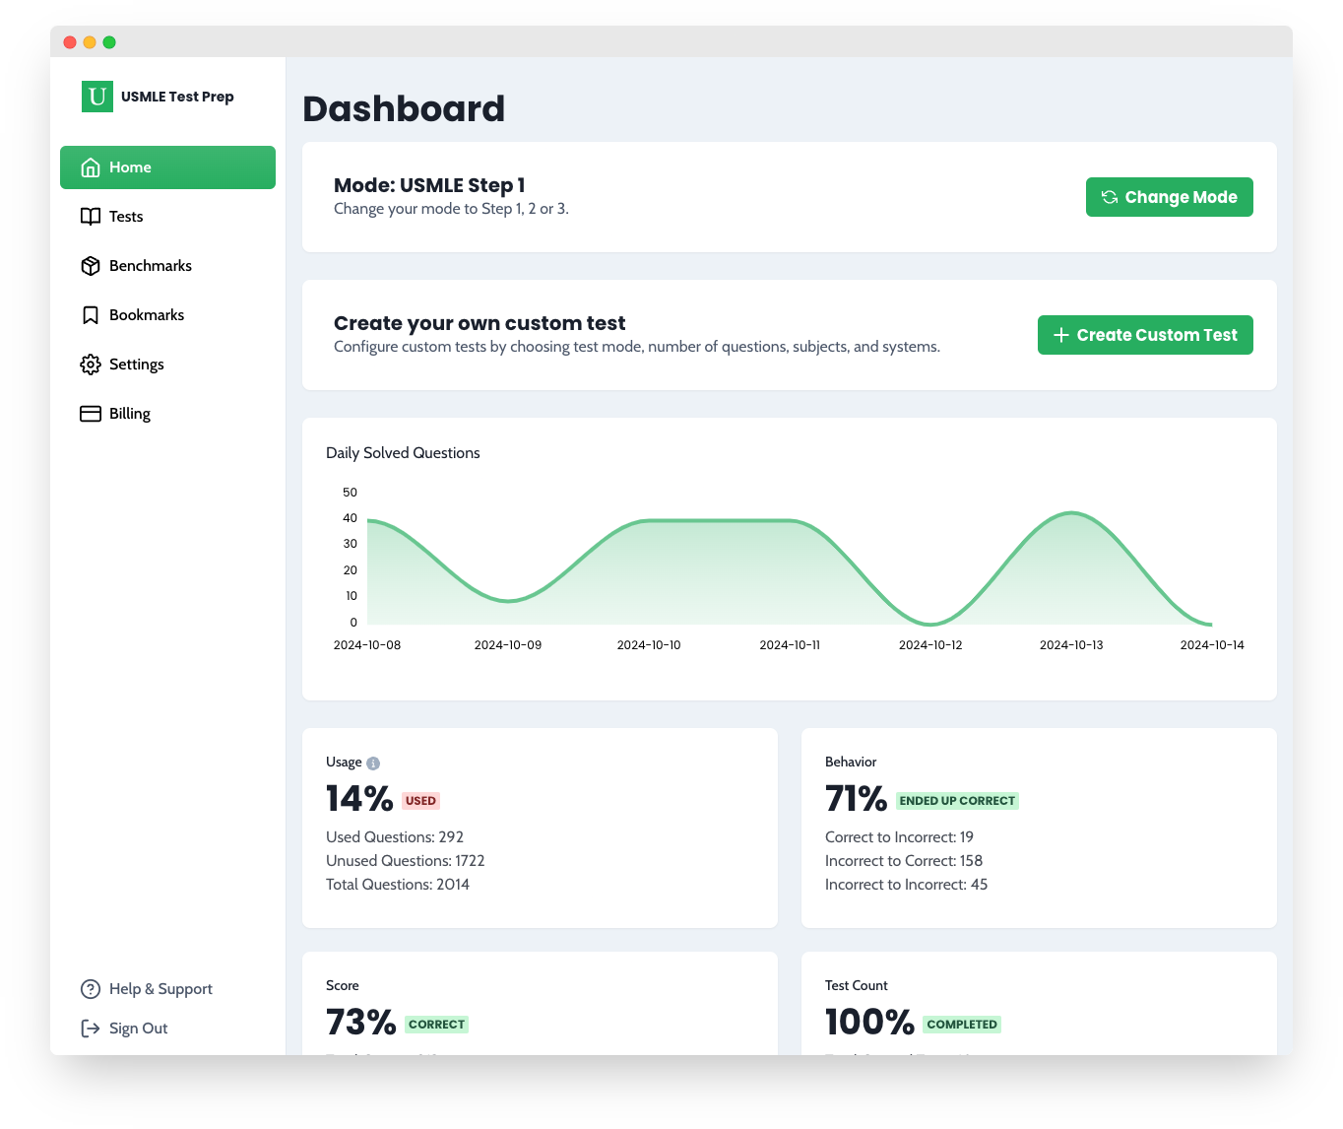Open the Tests page from sidebar
The image size is (1343, 1129).
tap(126, 217)
